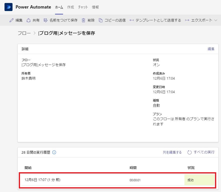Image resolution: width=221 pixels, height=192 pixels.
Task: Click the flow name under フロー label in 詳細
Action: 44,65
